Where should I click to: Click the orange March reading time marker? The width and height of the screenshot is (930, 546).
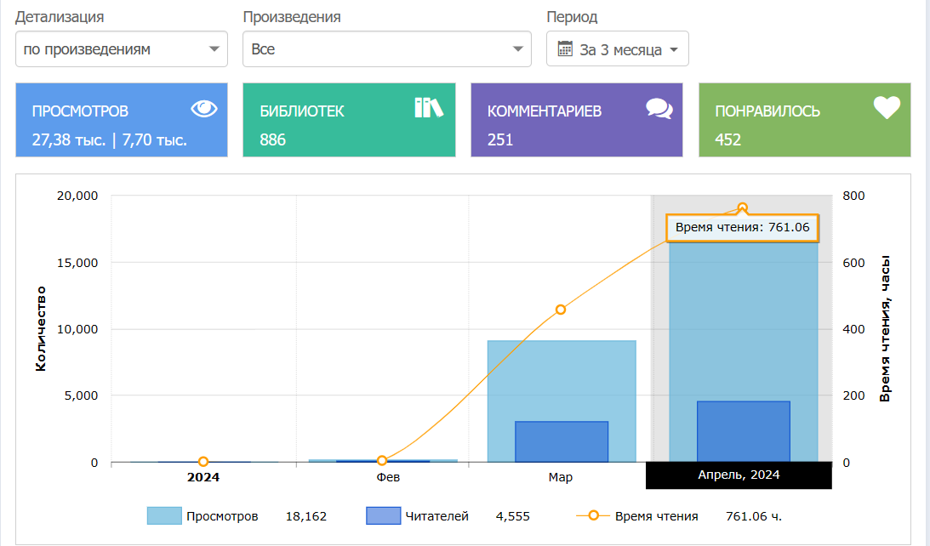coord(560,310)
